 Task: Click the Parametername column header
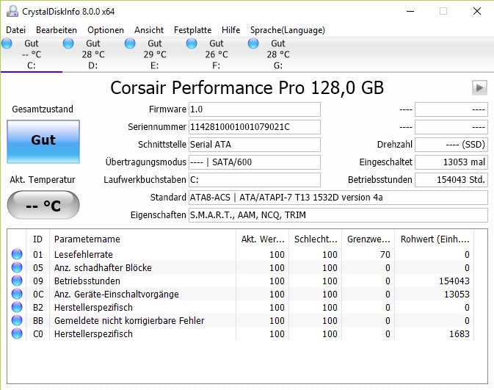pyautogui.click(x=142, y=239)
